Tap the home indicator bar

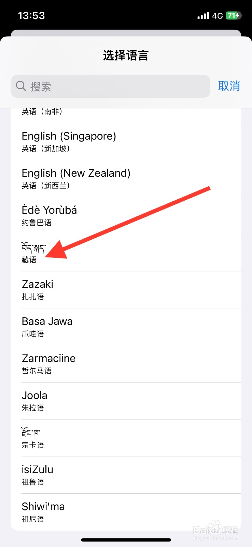point(126,540)
